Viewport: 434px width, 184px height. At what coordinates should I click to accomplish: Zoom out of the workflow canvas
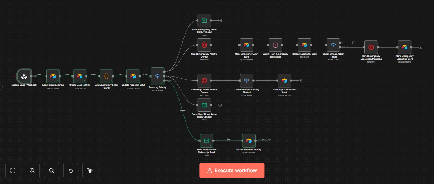51,170
